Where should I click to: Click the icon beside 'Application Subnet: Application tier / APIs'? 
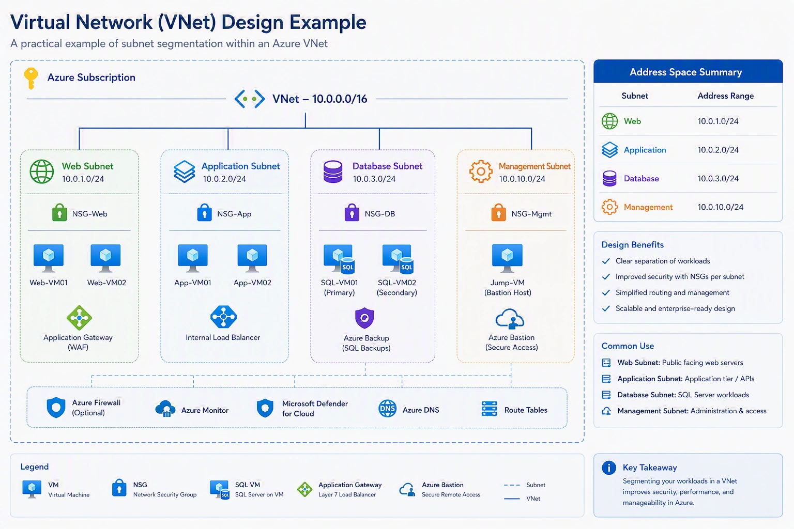[606, 379]
